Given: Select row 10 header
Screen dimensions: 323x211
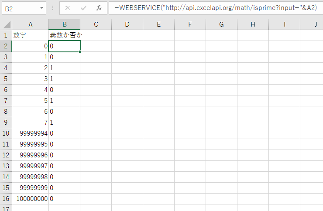Looking at the screenshot, I should (6, 133).
